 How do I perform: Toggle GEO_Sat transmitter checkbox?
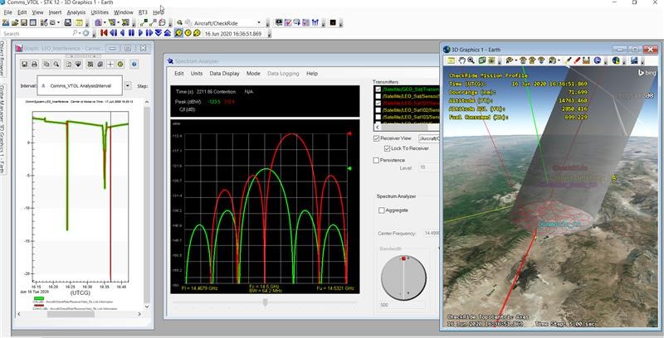click(378, 89)
